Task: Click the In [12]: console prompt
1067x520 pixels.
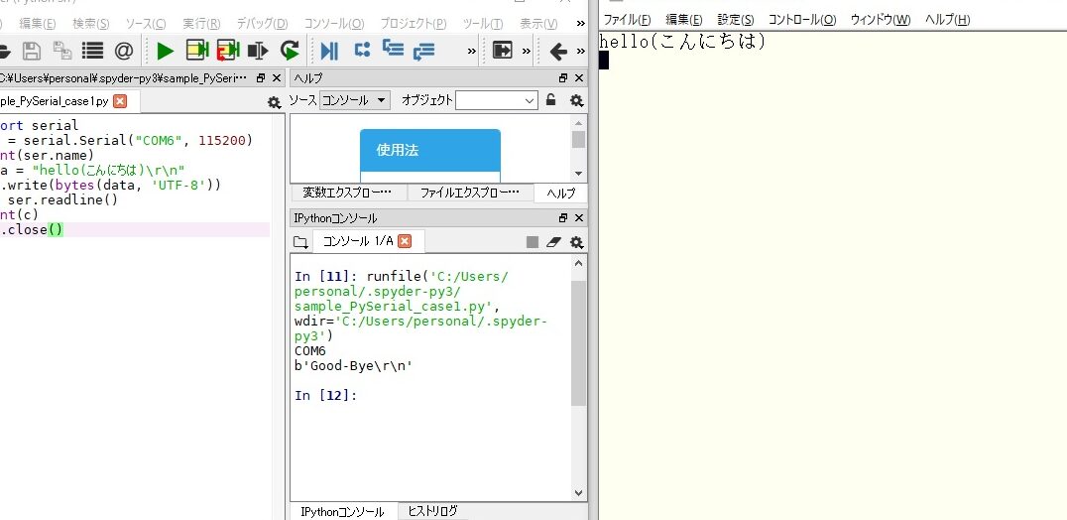Action: point(325,395)
